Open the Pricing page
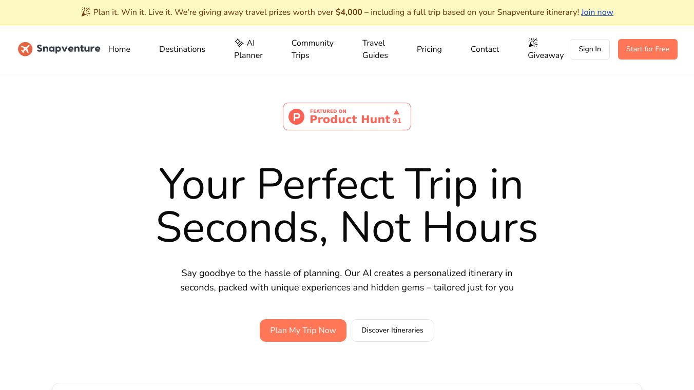Image resolution: width=694 pixels, height=390 pixels. [429, 49]
